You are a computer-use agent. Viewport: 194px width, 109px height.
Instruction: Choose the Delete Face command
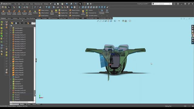(63, 10)
